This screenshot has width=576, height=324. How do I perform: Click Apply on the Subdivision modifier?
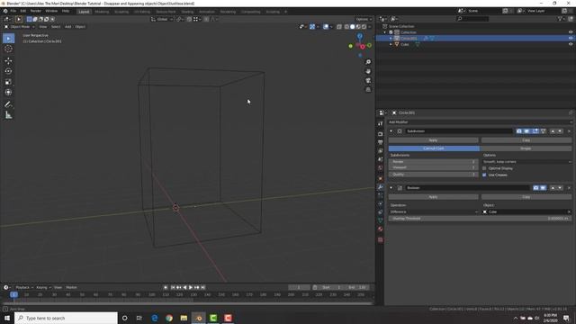(x=434, y=140)
